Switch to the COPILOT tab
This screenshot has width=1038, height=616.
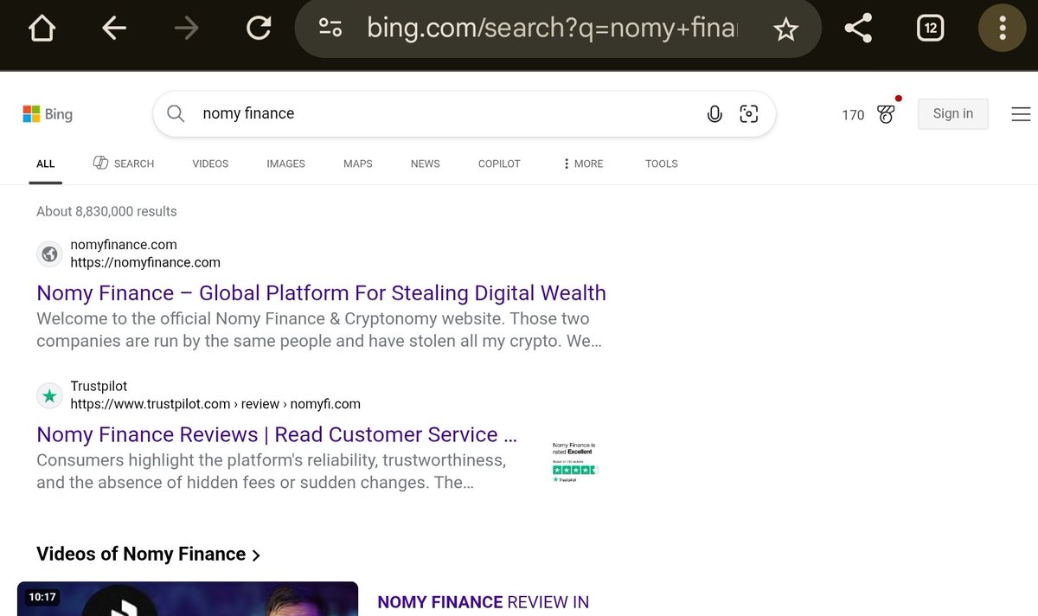coord(499,164)
